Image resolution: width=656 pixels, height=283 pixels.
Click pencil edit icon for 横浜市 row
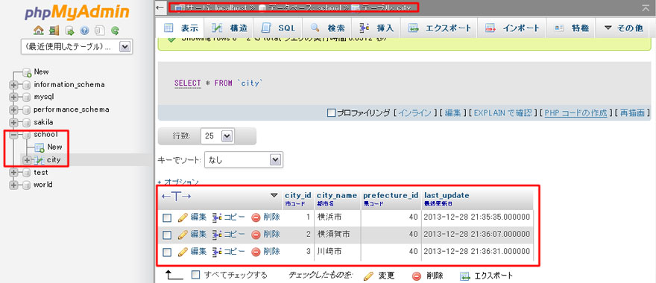182,217
